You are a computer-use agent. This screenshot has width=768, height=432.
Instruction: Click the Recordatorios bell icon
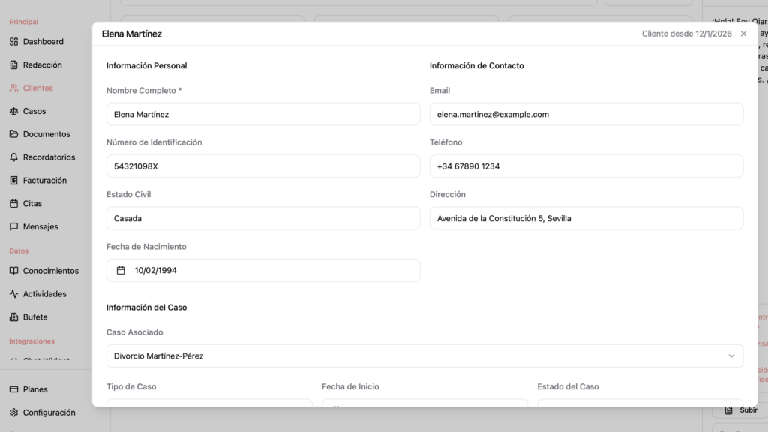[x=13, y=157]
